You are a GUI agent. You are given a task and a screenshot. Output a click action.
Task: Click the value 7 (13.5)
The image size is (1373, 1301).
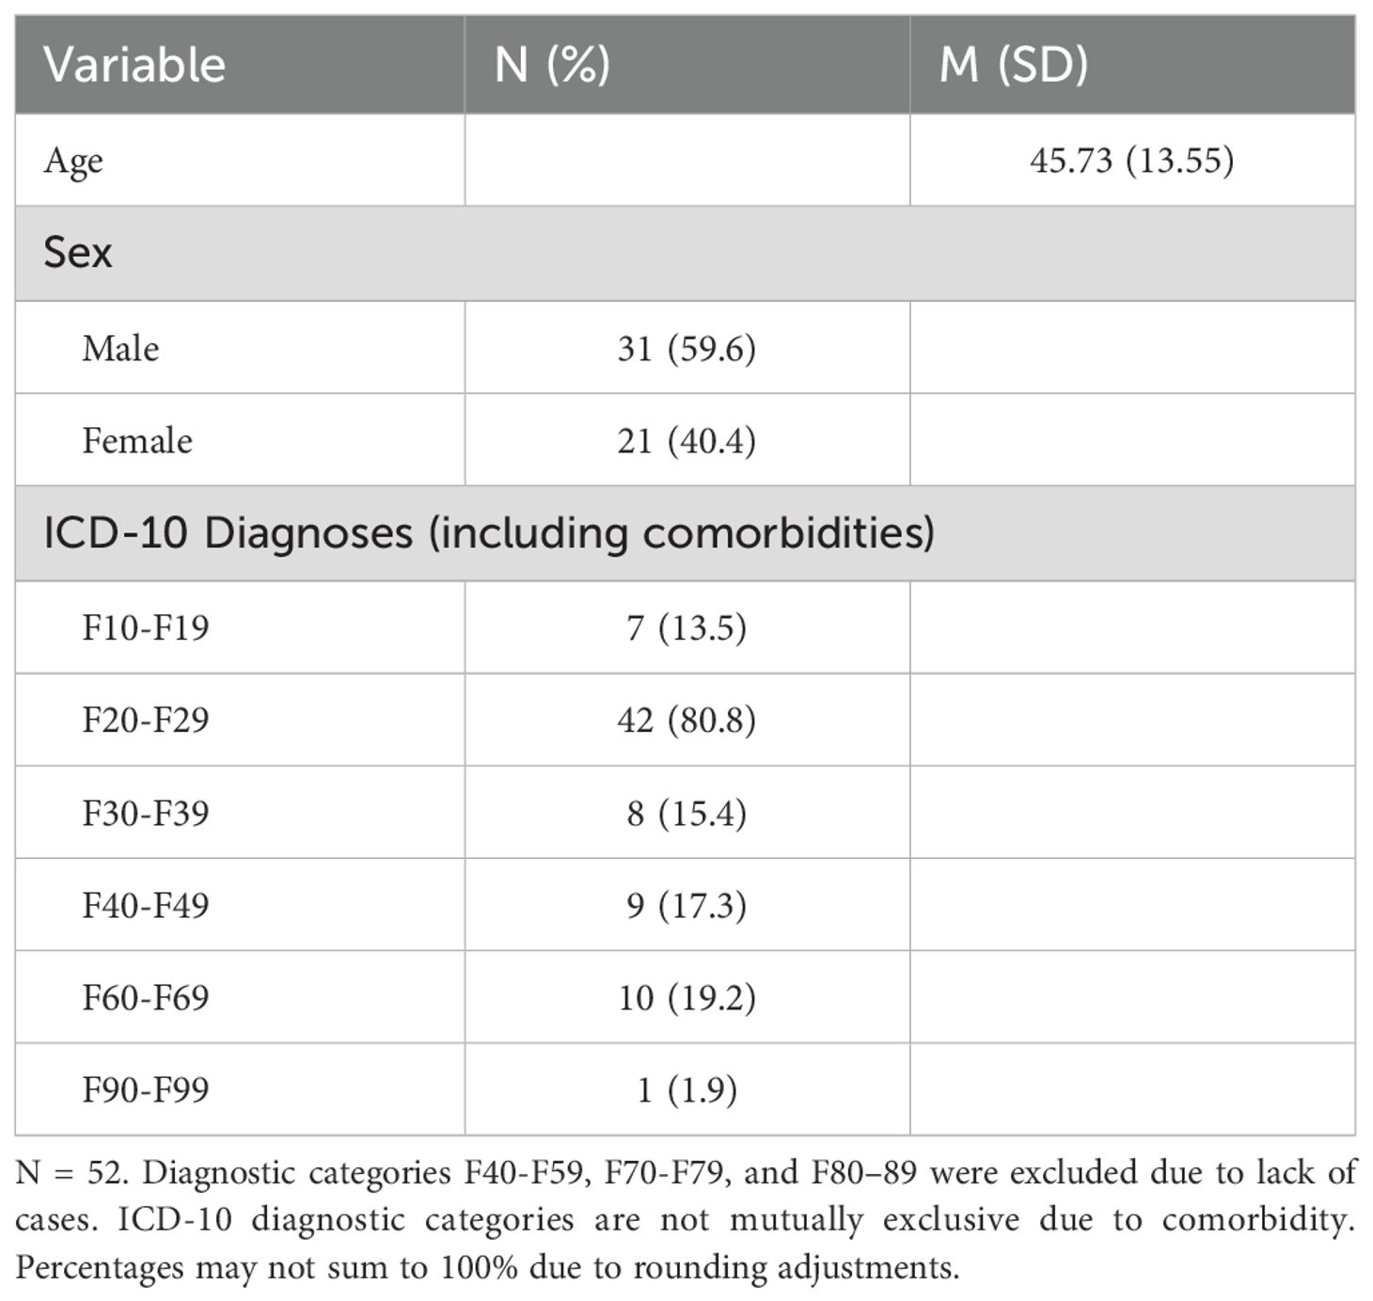tap(686, 627)
